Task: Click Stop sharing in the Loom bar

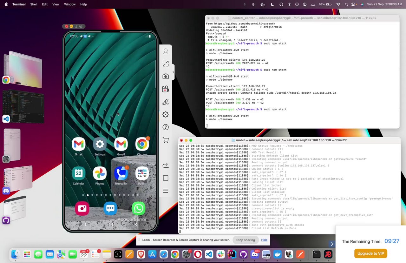Action: tap(246, 240)
